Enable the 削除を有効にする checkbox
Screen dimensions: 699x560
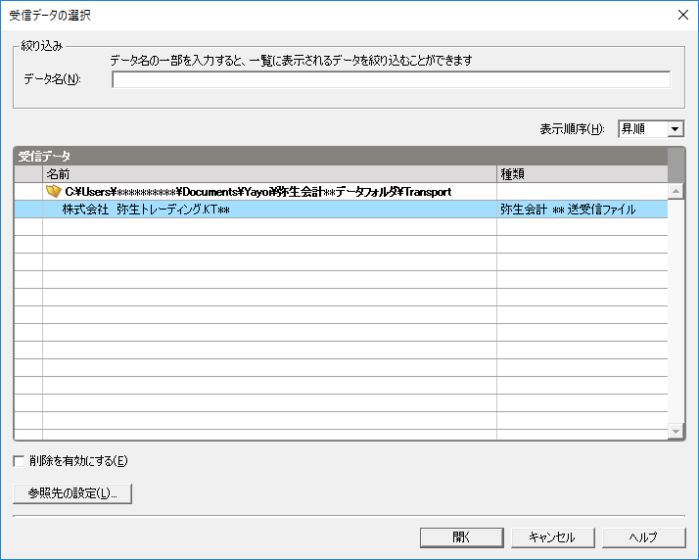[x=19, y=461]
